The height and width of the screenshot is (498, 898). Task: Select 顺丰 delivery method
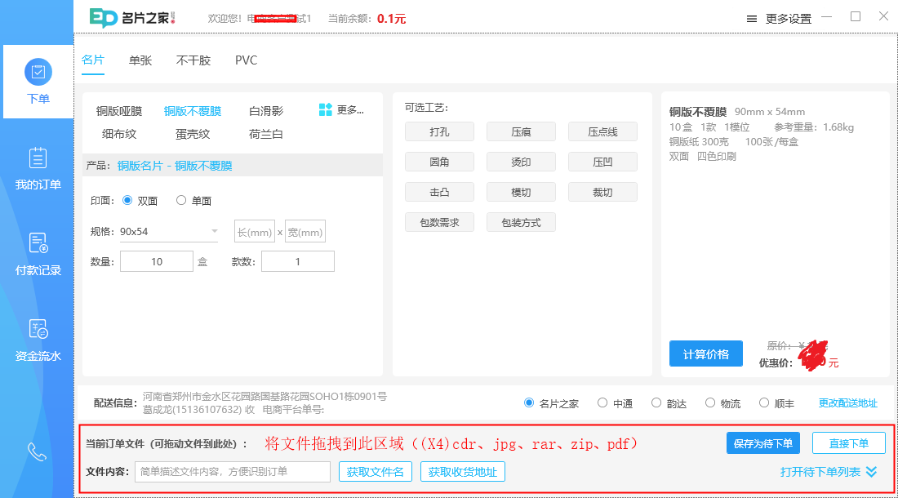click(776, 403)
